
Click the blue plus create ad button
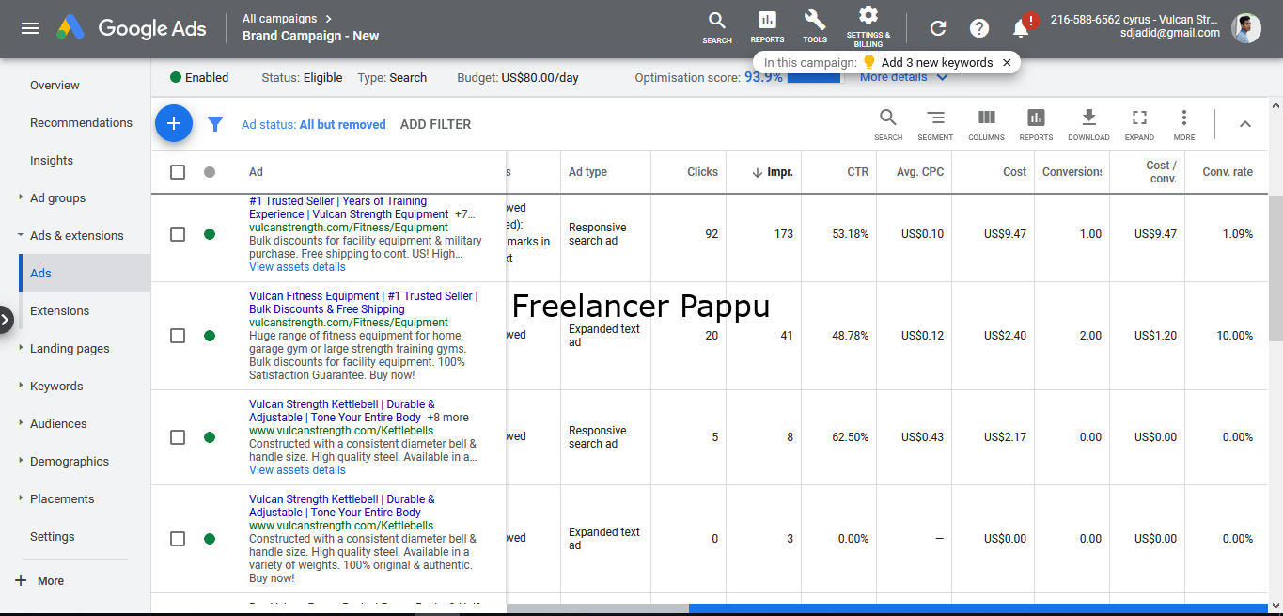pos(174,123)
